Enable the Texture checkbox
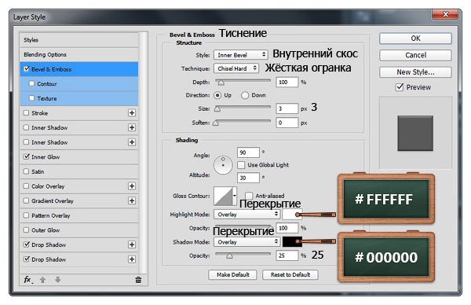The width and height of the screenshot is (471, 305). 32,98
